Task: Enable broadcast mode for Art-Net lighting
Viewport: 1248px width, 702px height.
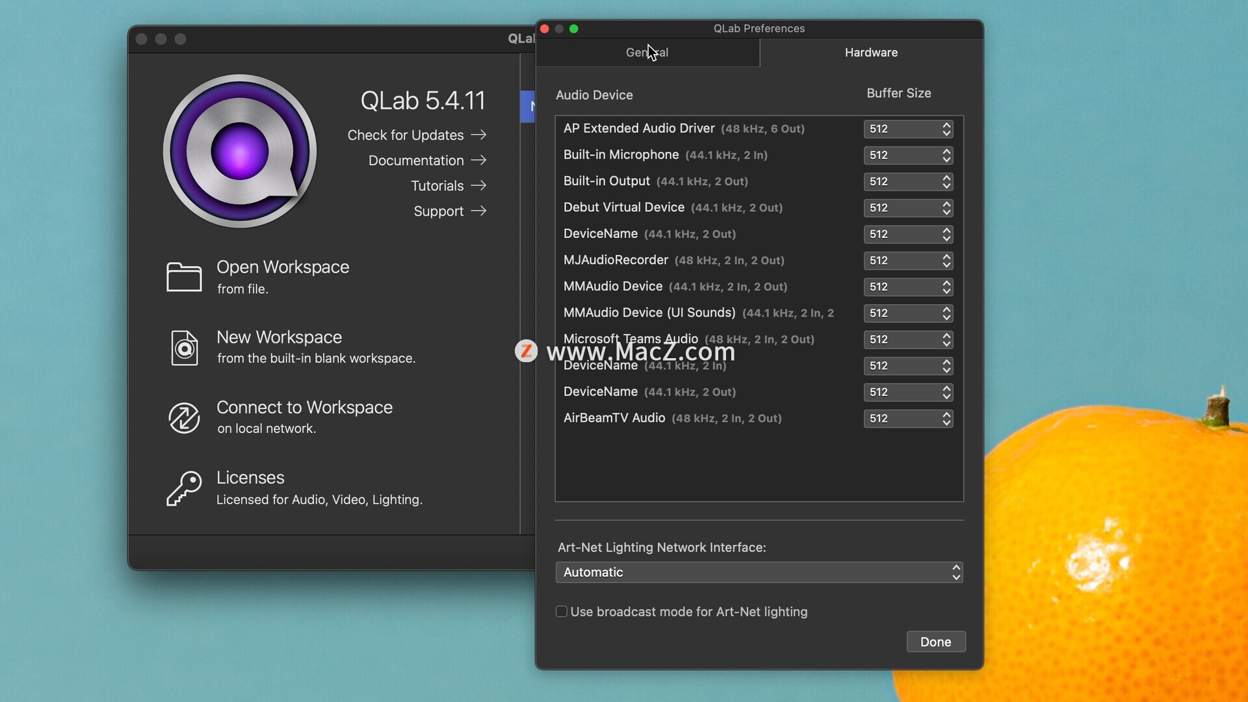Action: click(562, 612)
